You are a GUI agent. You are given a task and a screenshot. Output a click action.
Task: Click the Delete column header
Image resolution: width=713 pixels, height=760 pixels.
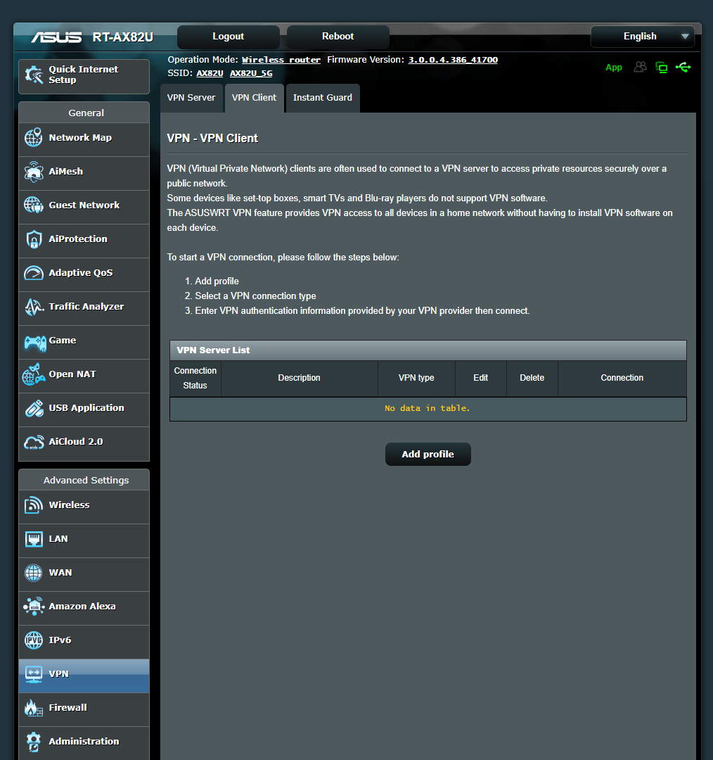tap(532, 378)
